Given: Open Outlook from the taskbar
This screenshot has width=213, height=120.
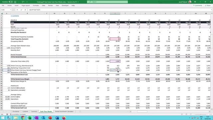Looking at the screenshot, I should tap(43, 118).
